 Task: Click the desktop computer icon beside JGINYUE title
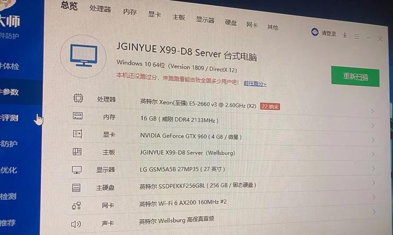pyautogui.click(x=84, y=56)
